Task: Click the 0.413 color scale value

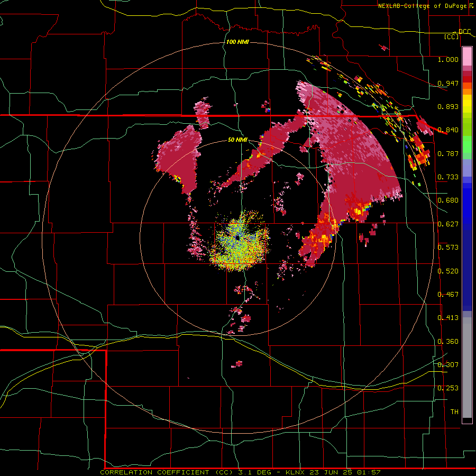Action: [448, 318]
